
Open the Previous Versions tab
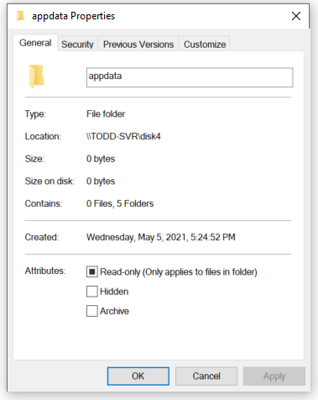point(138,45)
